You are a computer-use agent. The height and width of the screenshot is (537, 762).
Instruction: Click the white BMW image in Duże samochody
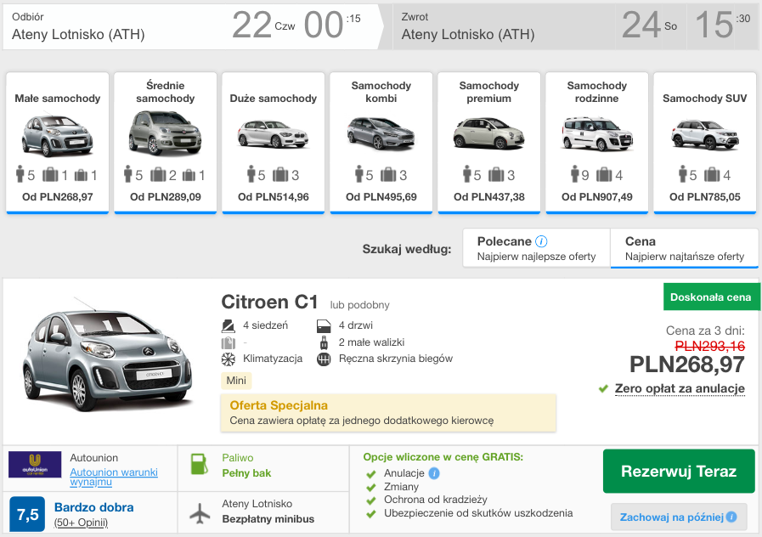pyautogui.click(x=274, y=133)
